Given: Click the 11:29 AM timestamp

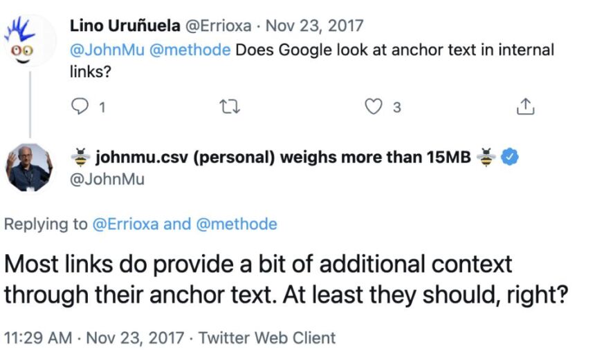Looking at the screenshot, I should point(38,338).
